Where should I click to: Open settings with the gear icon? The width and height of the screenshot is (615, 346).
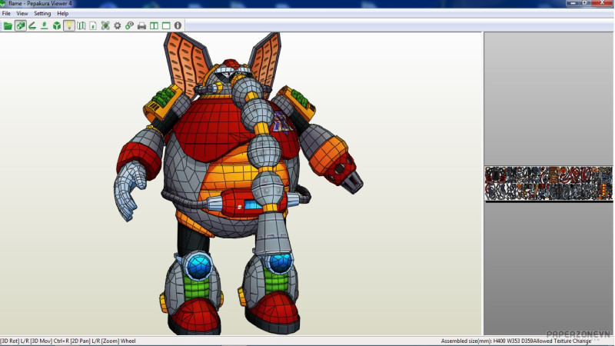pyautogui.click(x=118, y=26)
